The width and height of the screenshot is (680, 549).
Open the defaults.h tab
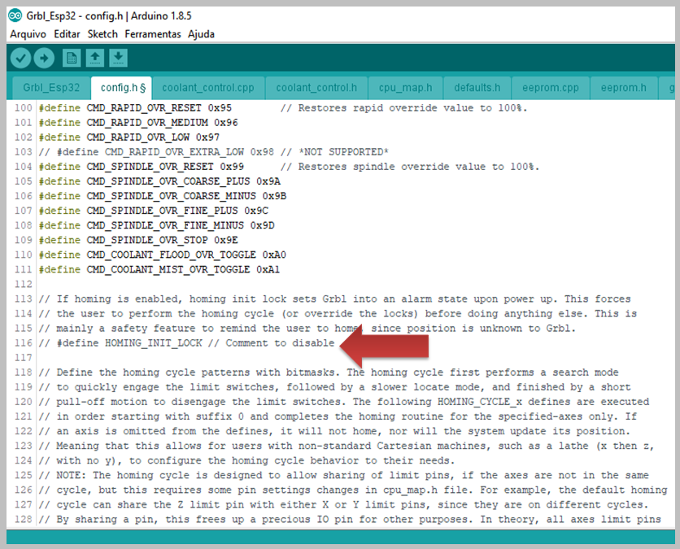[x=477, y=88]
